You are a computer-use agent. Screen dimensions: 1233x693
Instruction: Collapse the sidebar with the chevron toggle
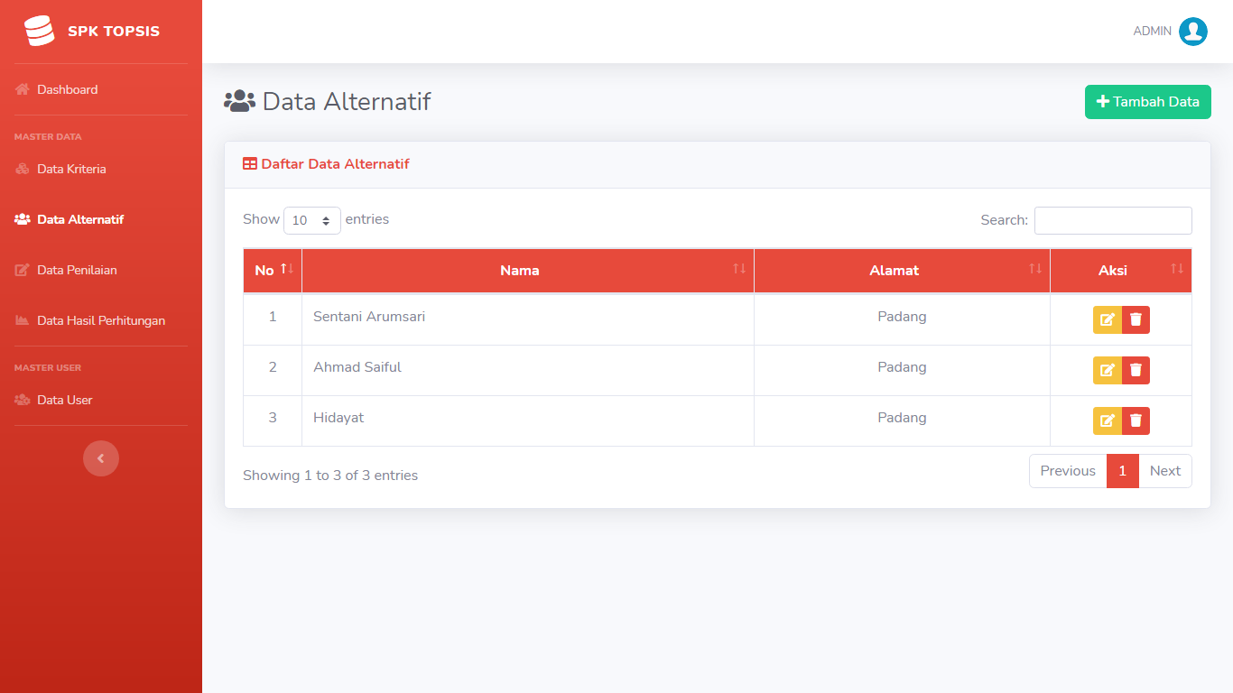[101, 458]
